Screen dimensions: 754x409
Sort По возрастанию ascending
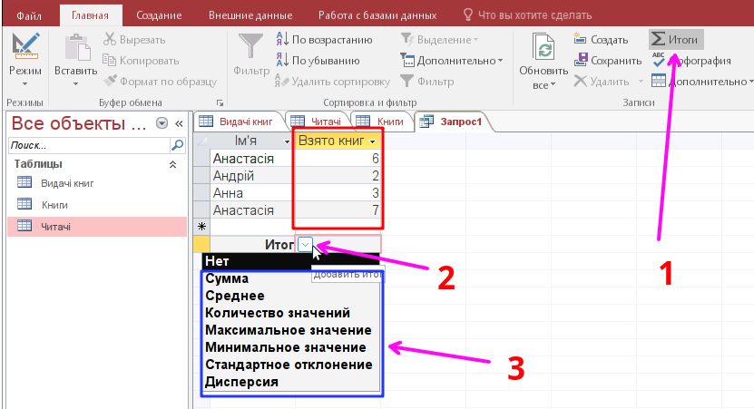pyautogui.click(x=324, y=39)
